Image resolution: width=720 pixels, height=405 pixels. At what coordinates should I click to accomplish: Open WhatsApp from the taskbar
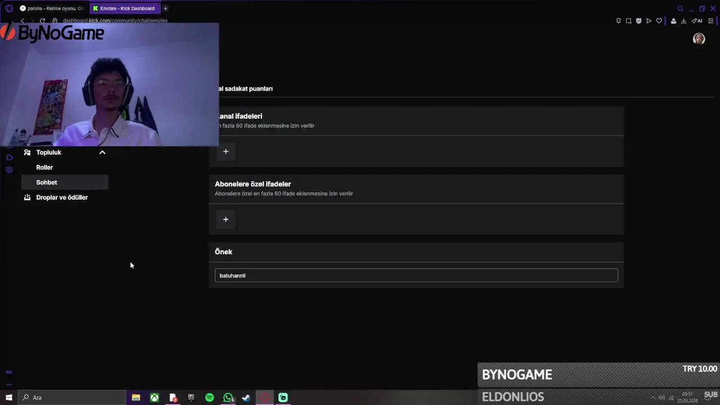pos(228,398)
